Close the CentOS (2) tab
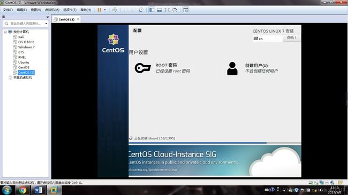 (78, 19)
